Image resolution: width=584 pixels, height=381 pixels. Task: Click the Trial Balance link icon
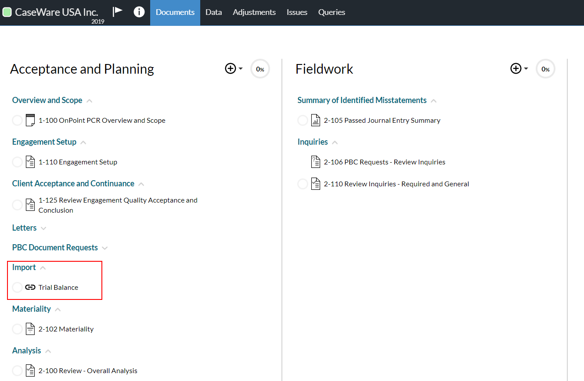30,287
